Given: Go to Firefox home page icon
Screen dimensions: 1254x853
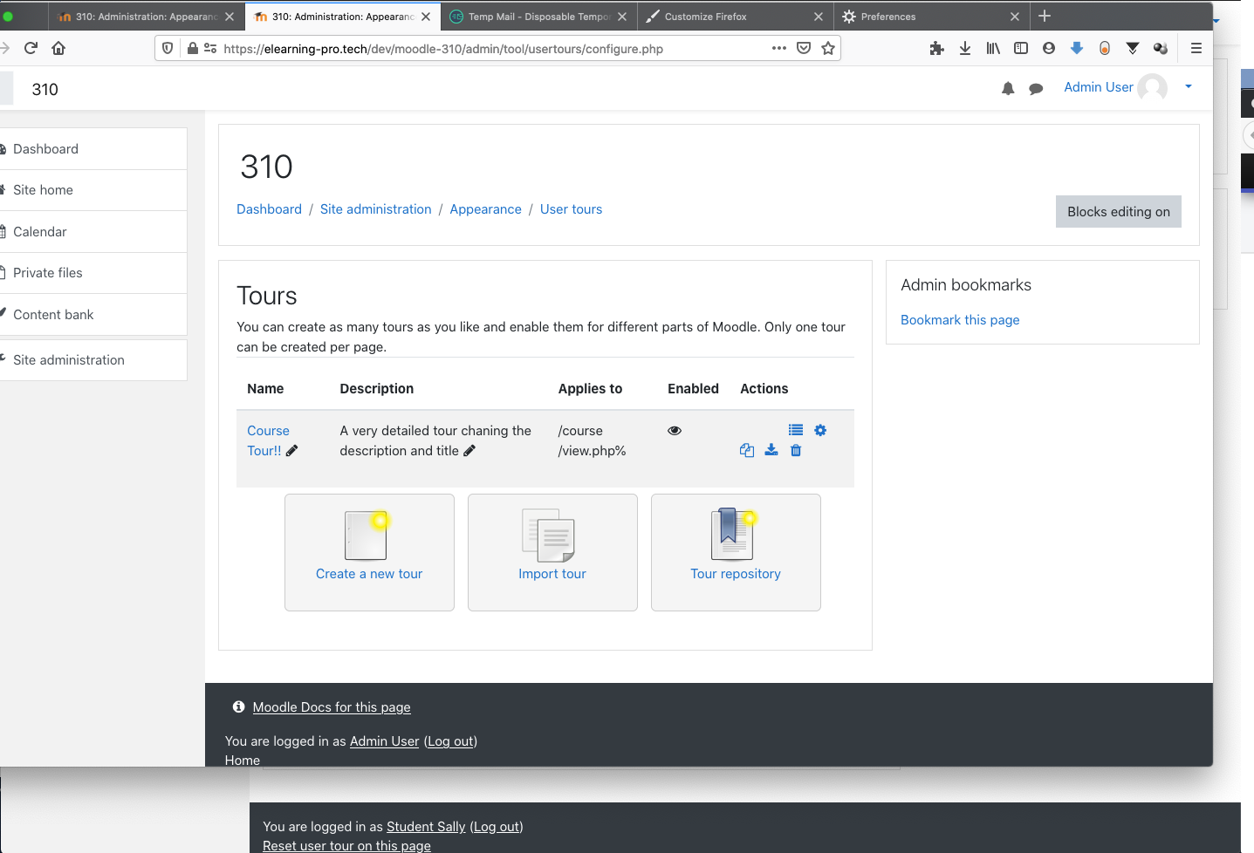Looking at the screenshot, I should pyautogui.click(x=58, y=48).
